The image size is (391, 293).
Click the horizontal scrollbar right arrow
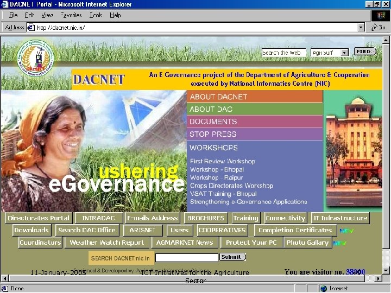[379, 278]
